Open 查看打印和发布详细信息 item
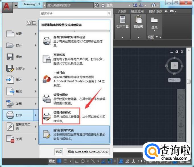This screenshot has width=194, height=167. 74,41
